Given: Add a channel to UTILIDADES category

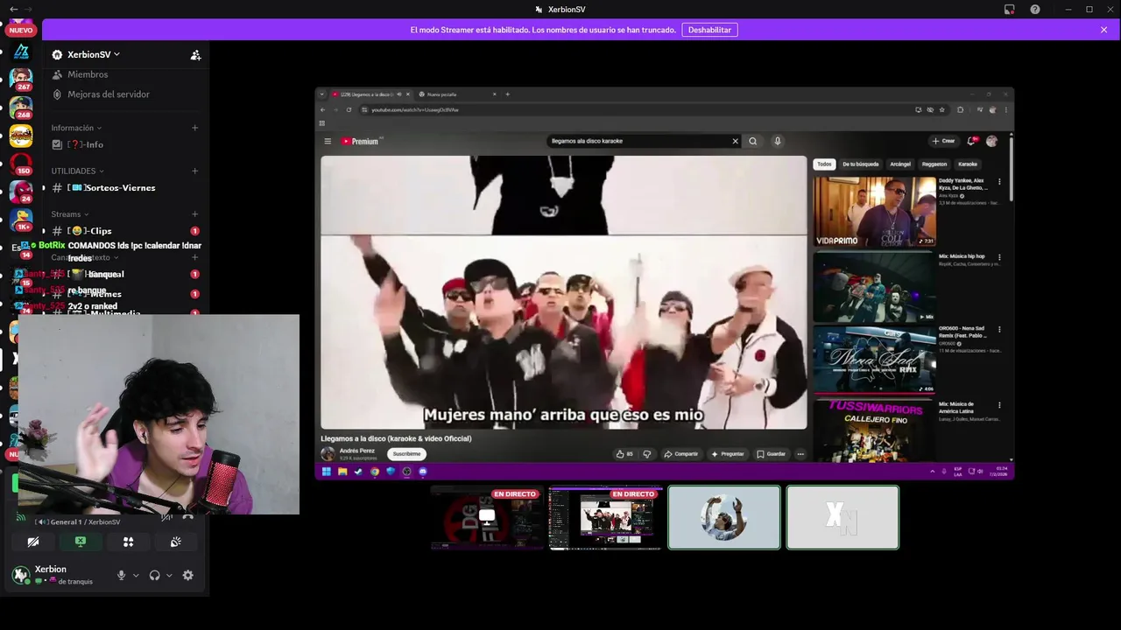Looking at the screenshot, I should coord(194,171).
